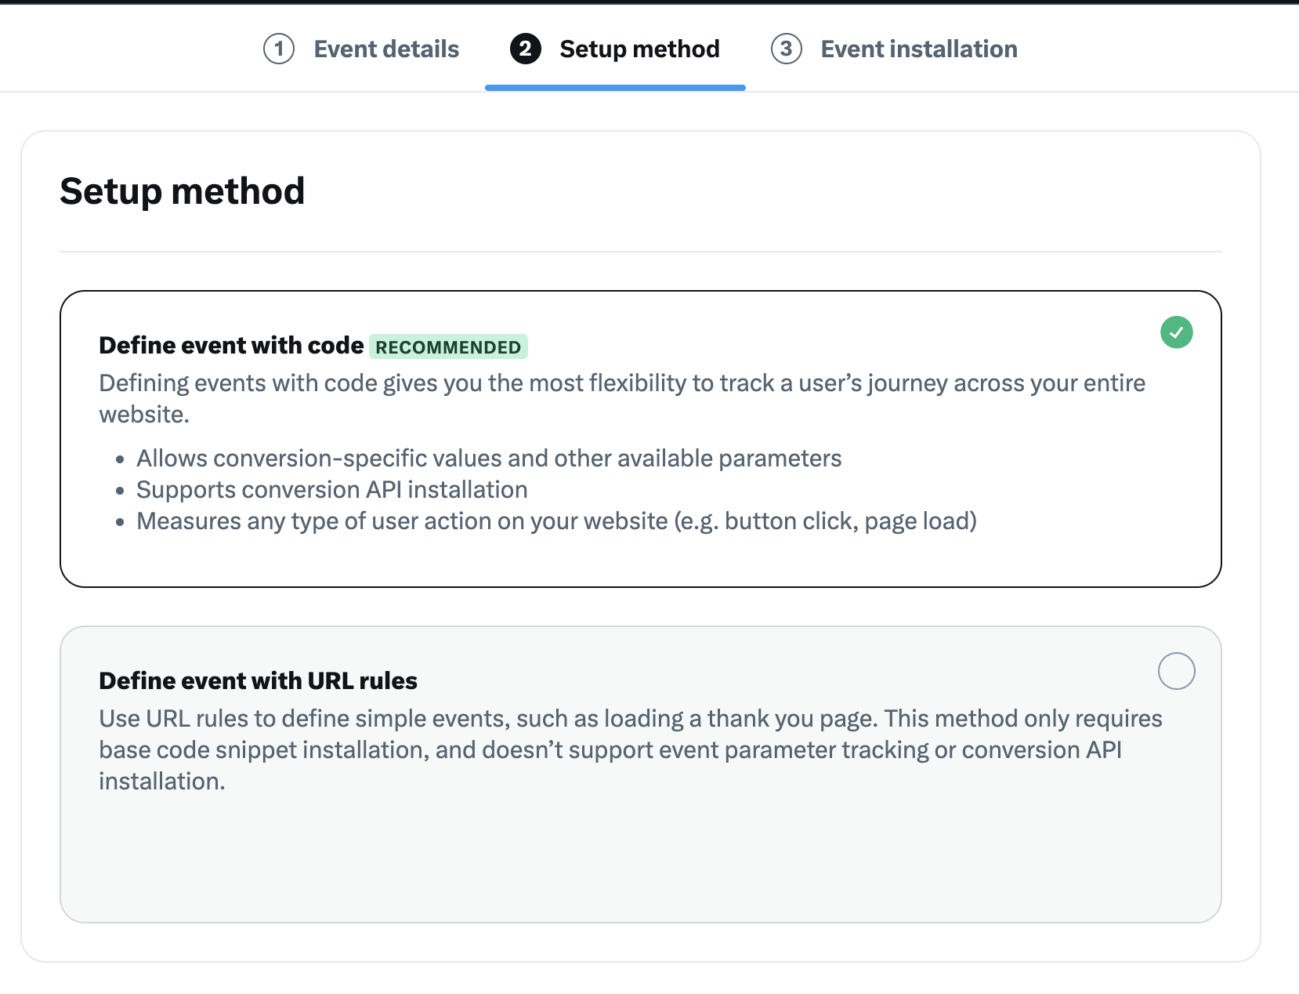Select the empty radio for URL rules
The image size is (1299, 994).
(1176, 671)
